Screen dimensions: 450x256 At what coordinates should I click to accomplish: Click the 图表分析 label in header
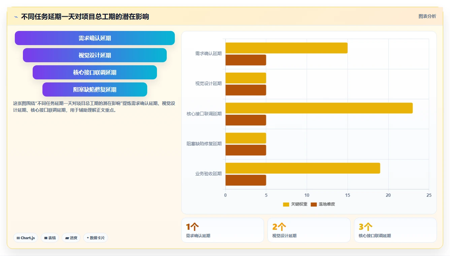tap(427, 16)
